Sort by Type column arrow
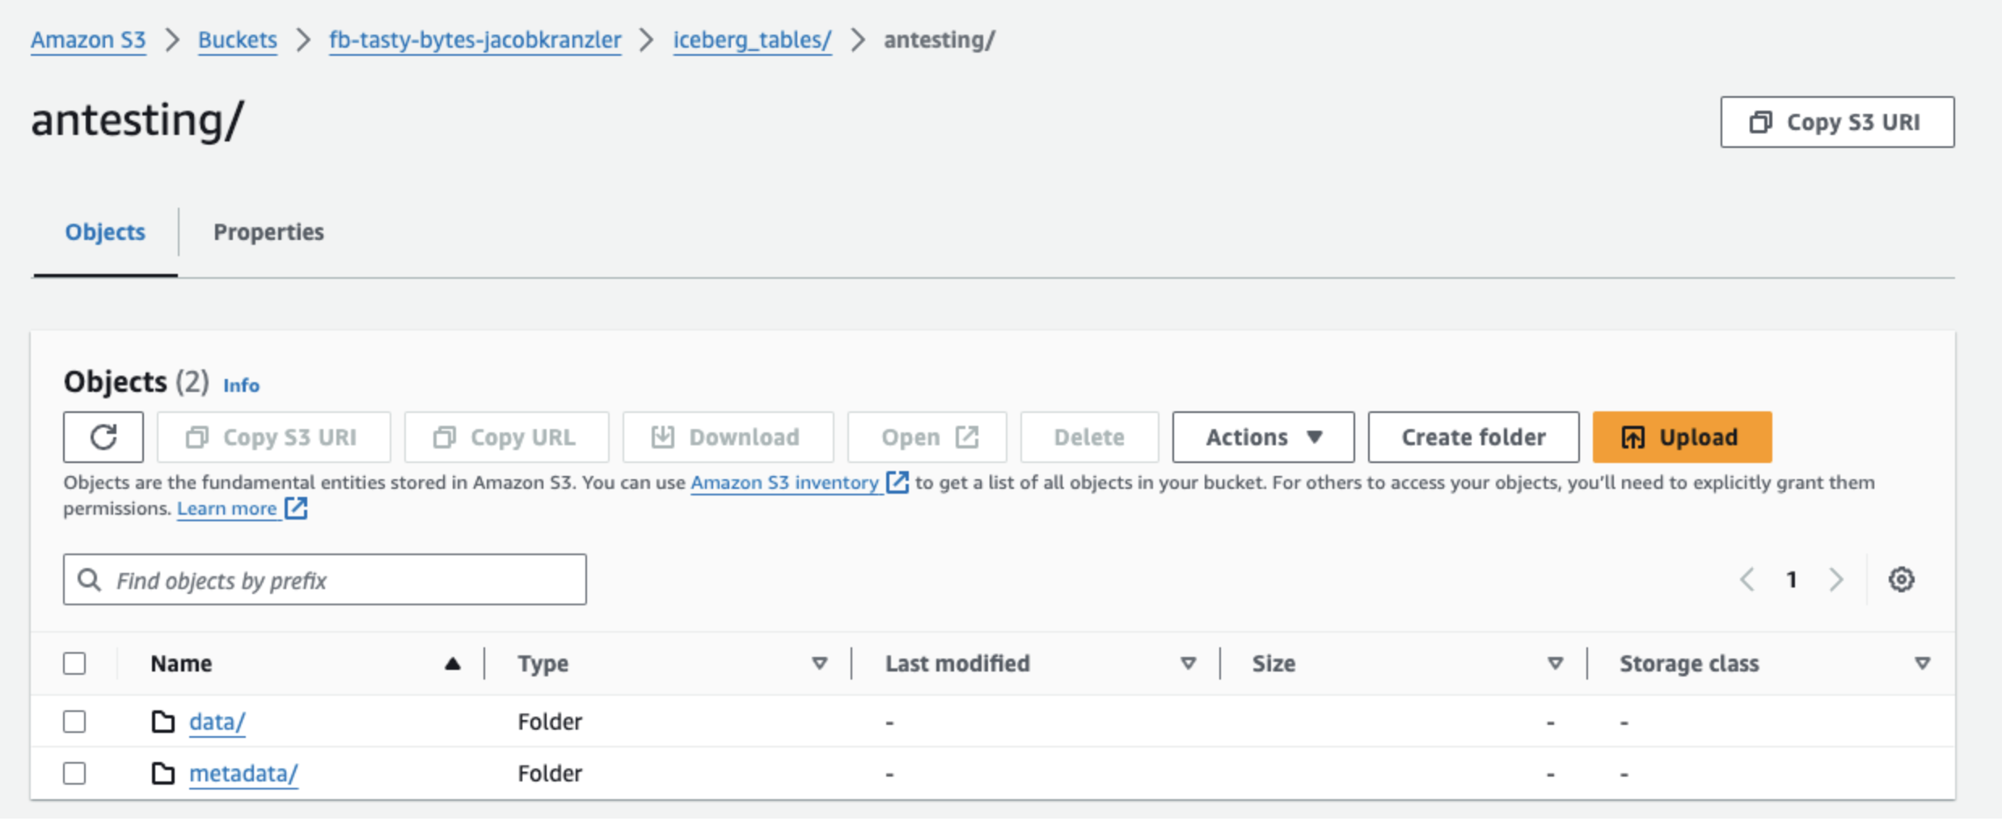The image size is (2002, 821). point(819,663)
